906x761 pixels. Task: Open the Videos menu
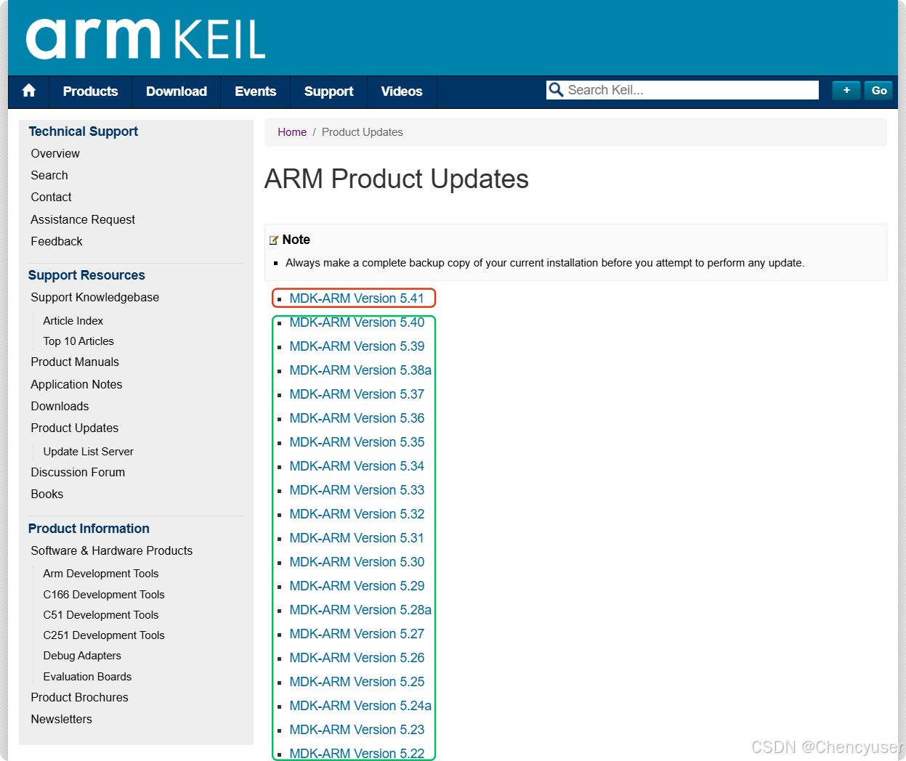pyautogui.click(x=402, y=91)
